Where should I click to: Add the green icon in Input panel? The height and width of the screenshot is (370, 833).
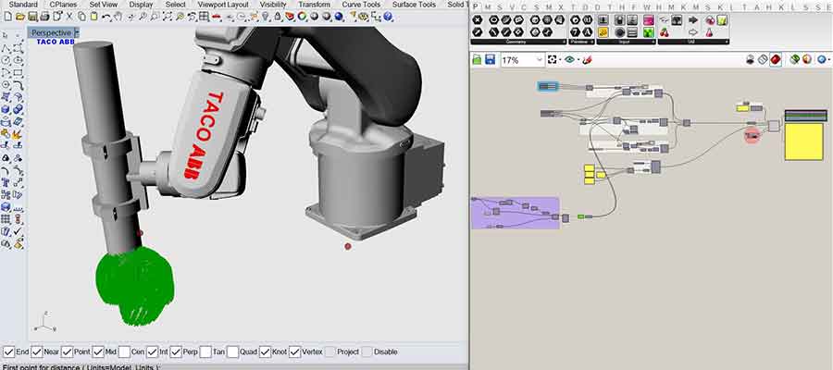point(649,32)
